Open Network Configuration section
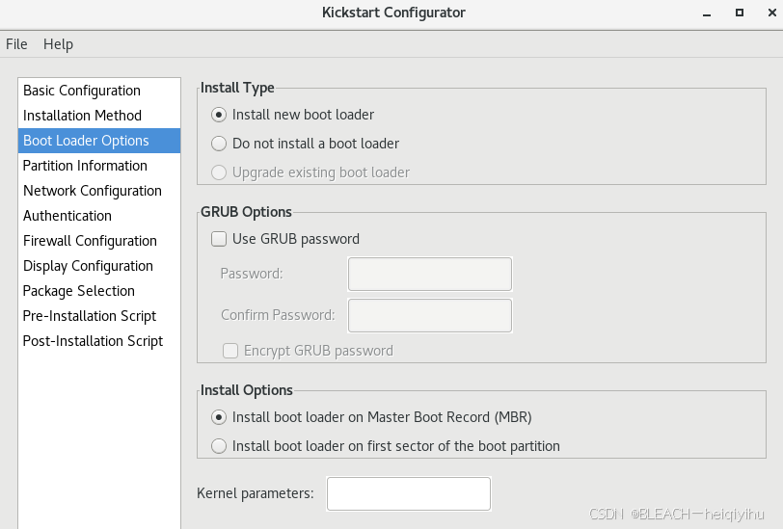The image size is (783, 529). 99,191
